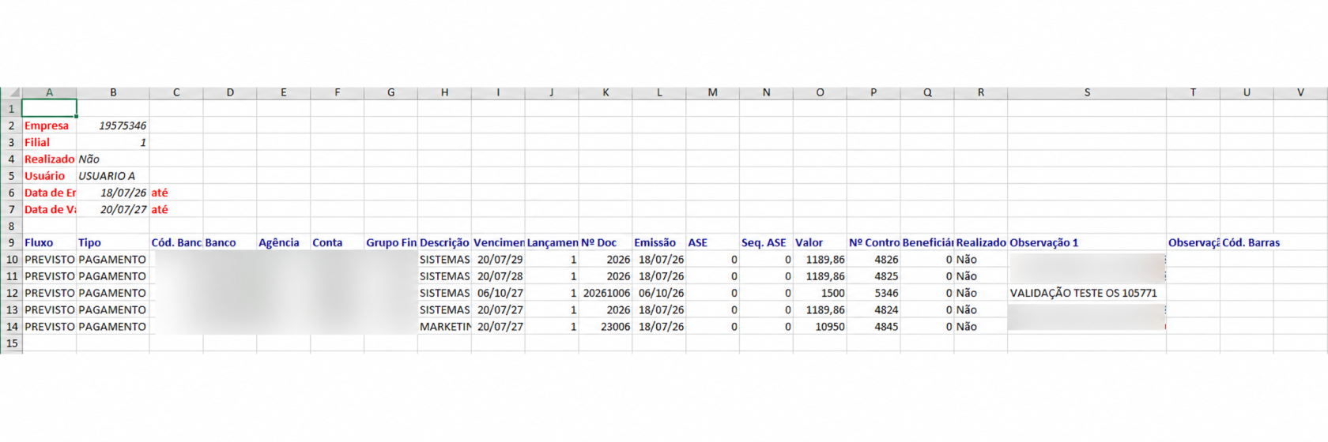Click the 'Nº Contro' header cell
This screenshot has height=442, width=1328.
pyautogui.click(x=873, y=242)
